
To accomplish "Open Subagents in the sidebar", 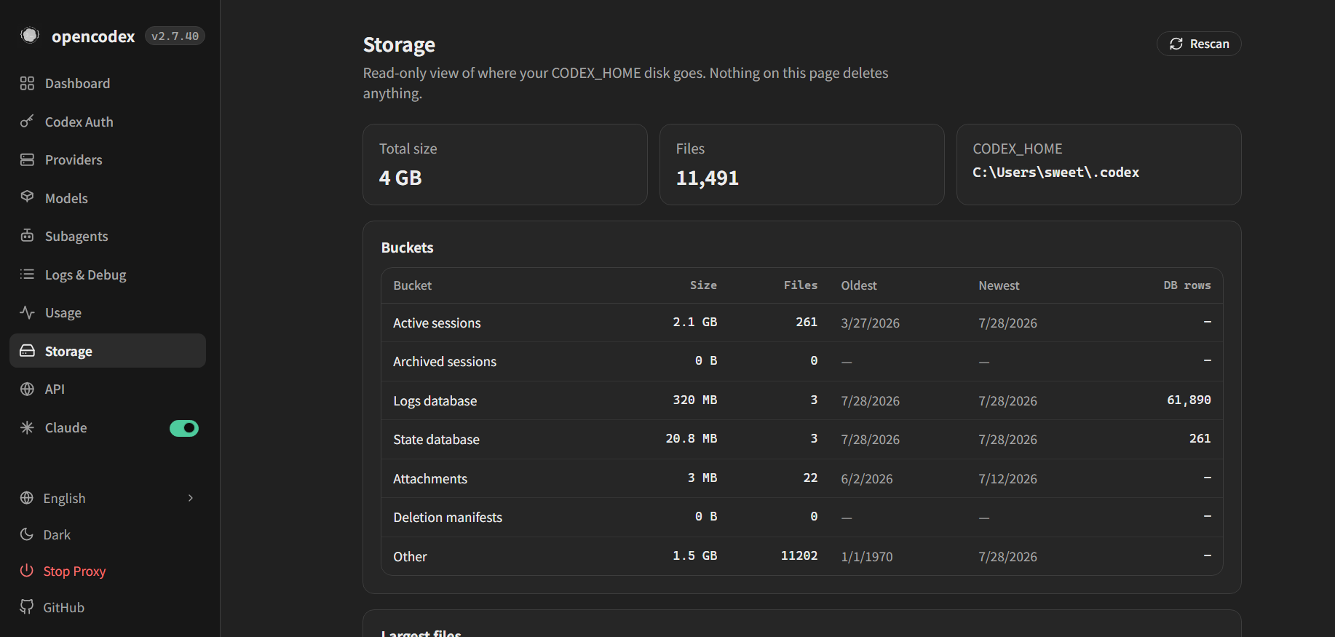I will (108, 236).
